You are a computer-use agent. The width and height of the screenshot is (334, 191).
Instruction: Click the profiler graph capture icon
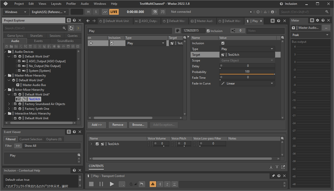105,12
